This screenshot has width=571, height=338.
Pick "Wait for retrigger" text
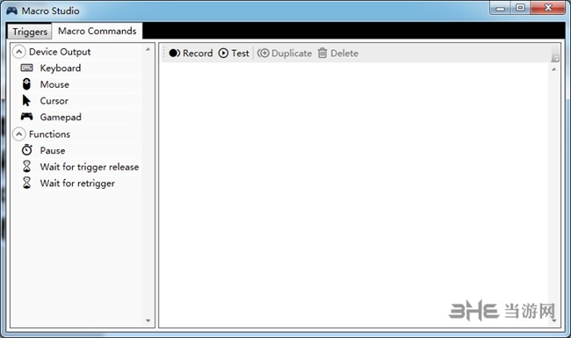click(77, 183)
